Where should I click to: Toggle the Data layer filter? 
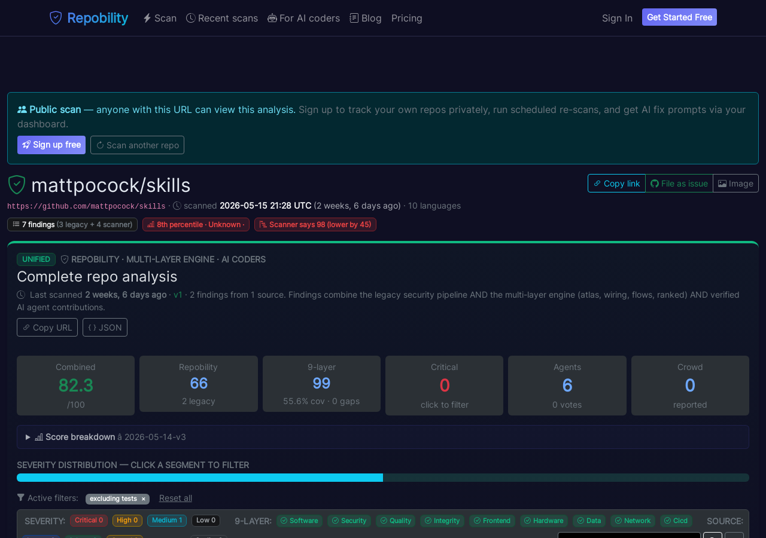coord(589,521)
